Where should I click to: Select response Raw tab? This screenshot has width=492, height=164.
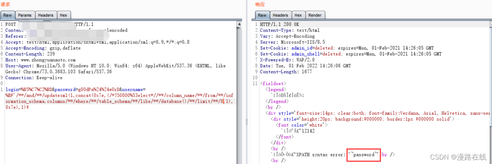(262, 15)
